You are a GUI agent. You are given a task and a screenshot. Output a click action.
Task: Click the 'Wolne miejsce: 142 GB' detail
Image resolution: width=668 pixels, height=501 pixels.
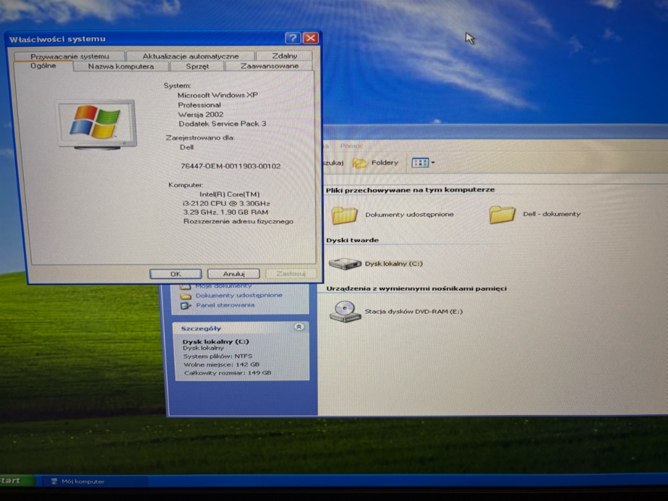pyautogui.click(x=222, y=365)
